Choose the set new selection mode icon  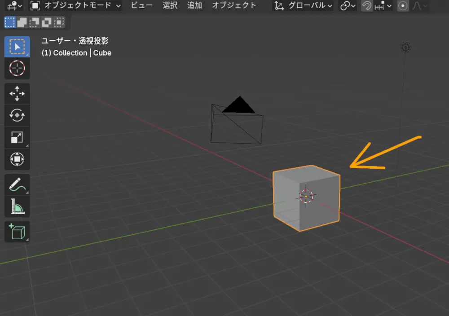pyautogui.click(x=10, y=22)
